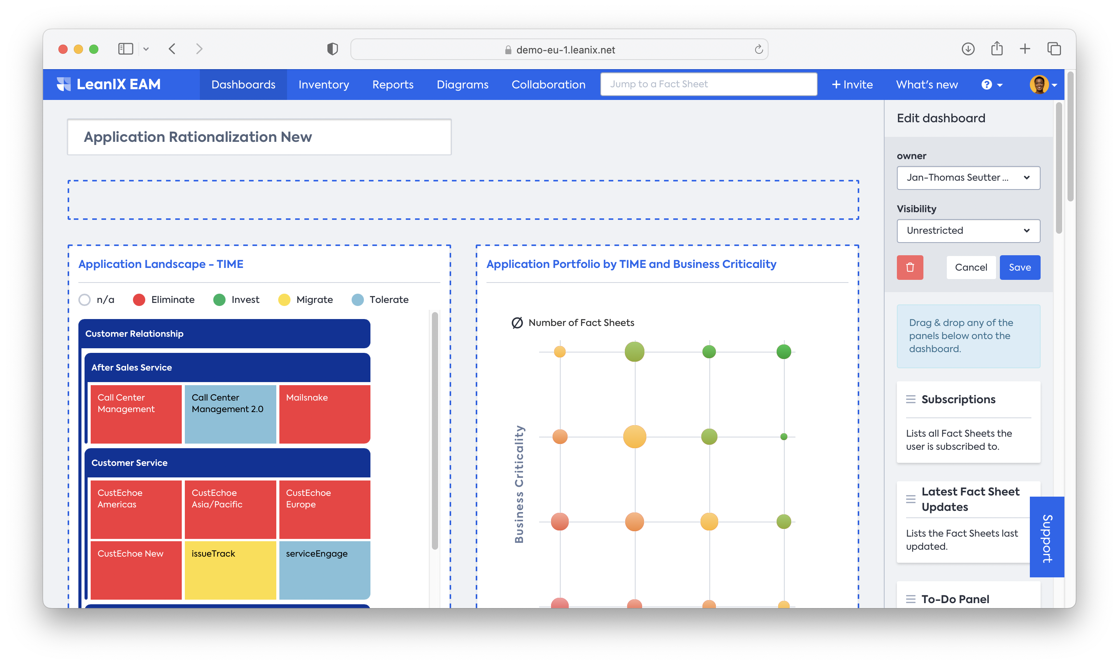The image size is (1119, 665).
Task: Go to the Inventory tab
Action: [324, 85]
